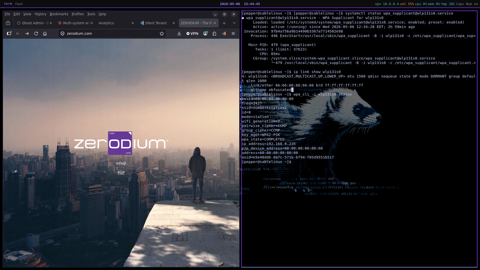Click the term workspace label in top bar

8,4
